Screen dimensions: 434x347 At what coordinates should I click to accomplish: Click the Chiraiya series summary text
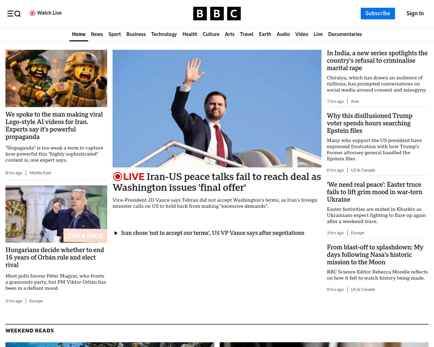(377, 84)
